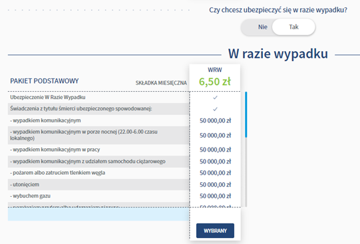Click 50 000,00 zł amount for utonięciem
This screenshot has height=244, width=360.
tap(216, 185)
